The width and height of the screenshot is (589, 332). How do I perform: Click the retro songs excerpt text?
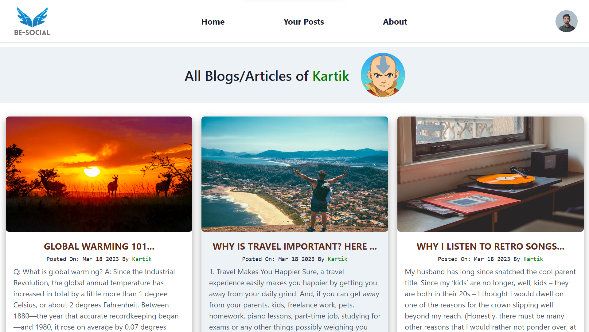[490, 299]
